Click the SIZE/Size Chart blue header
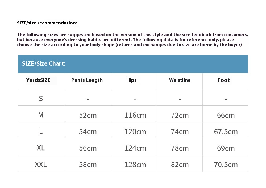Screen dimensions: 266x188 click(x=44, y=64)
